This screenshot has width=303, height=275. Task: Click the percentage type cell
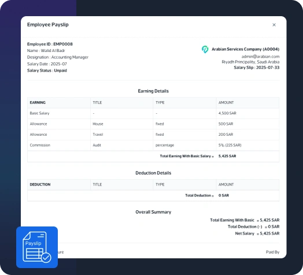[165, 145]
